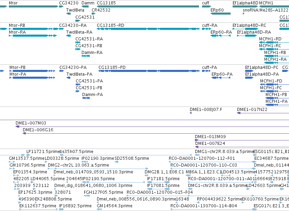This screenshot has width=289, height=211.
Task: Open the DME1-013M09 clone label
Action: click(210, 137)
